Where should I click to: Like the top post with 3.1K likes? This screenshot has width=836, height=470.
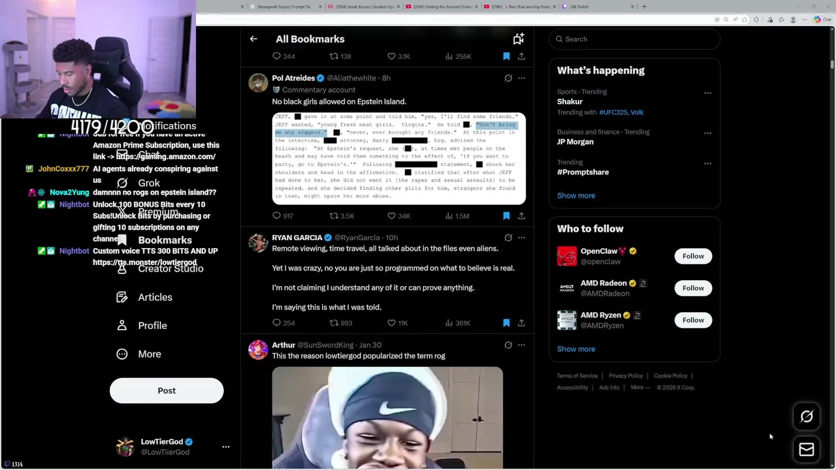click(x=398, y=57)
